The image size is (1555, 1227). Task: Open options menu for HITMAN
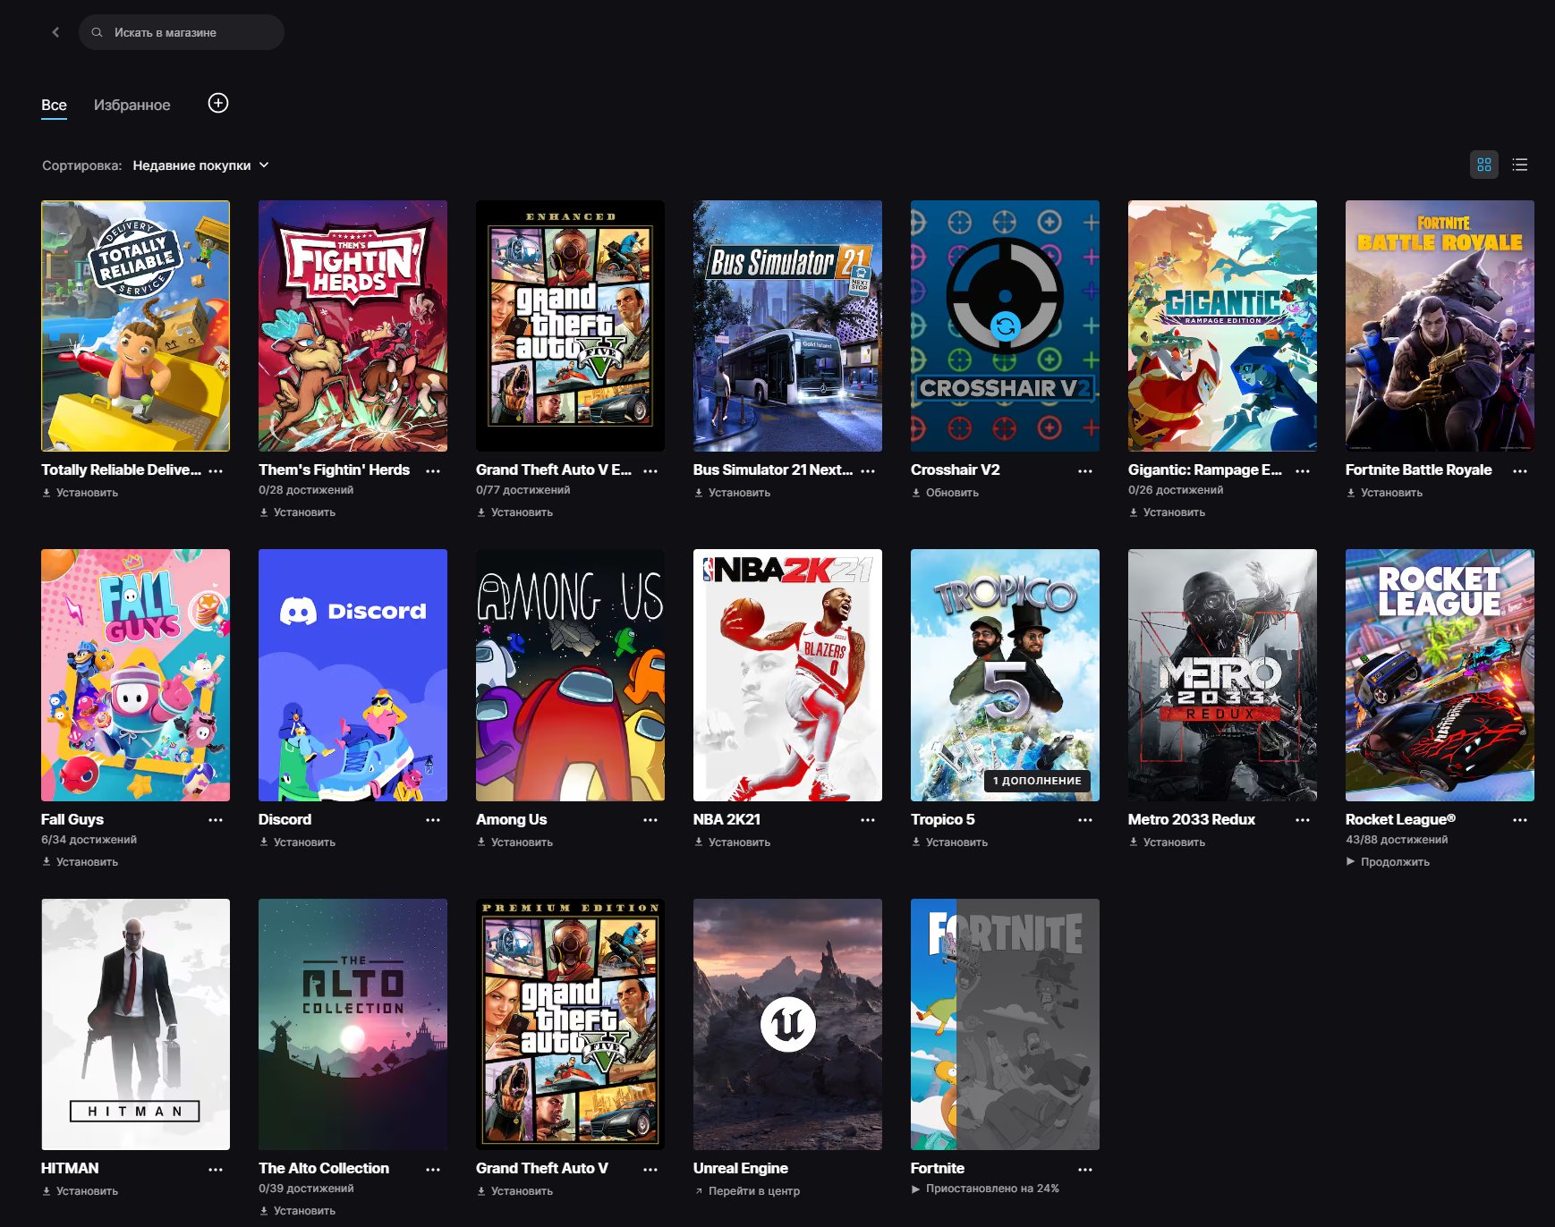coord(216,1169)
